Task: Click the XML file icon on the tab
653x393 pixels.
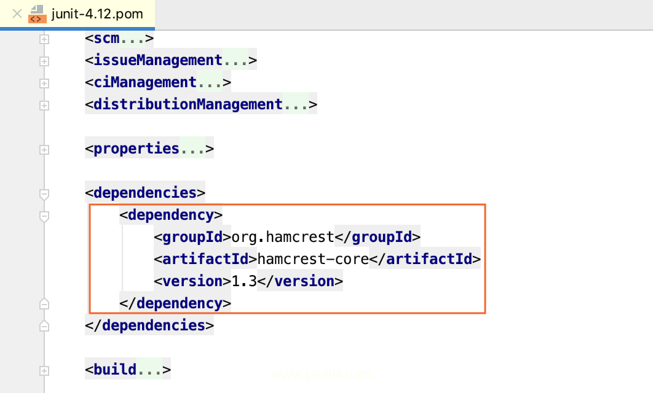Action: (x=38, y=14)
